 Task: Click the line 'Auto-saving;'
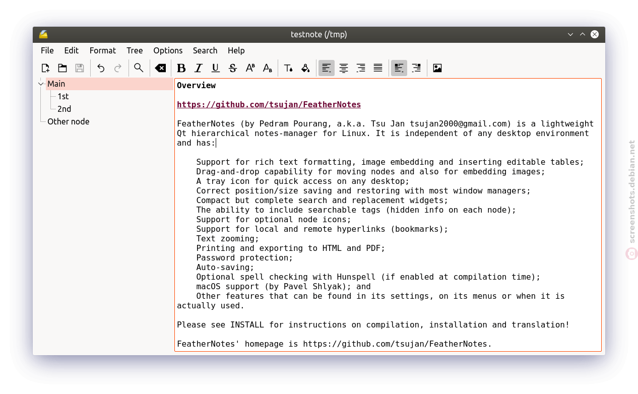point(225,268)
